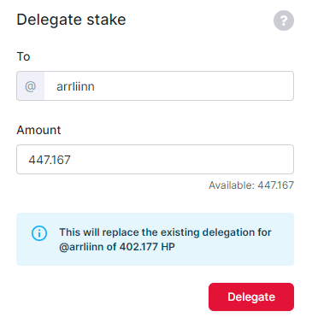Image resolution: width=312 pixels, height=317 pixels.
Task: Get help about delegating stake
Action: (284, 21)
